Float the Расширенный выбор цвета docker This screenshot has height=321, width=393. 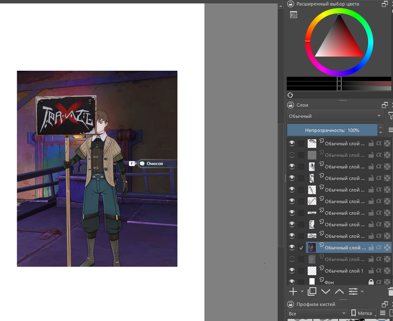pyautogui.click(x=384, y=4)
